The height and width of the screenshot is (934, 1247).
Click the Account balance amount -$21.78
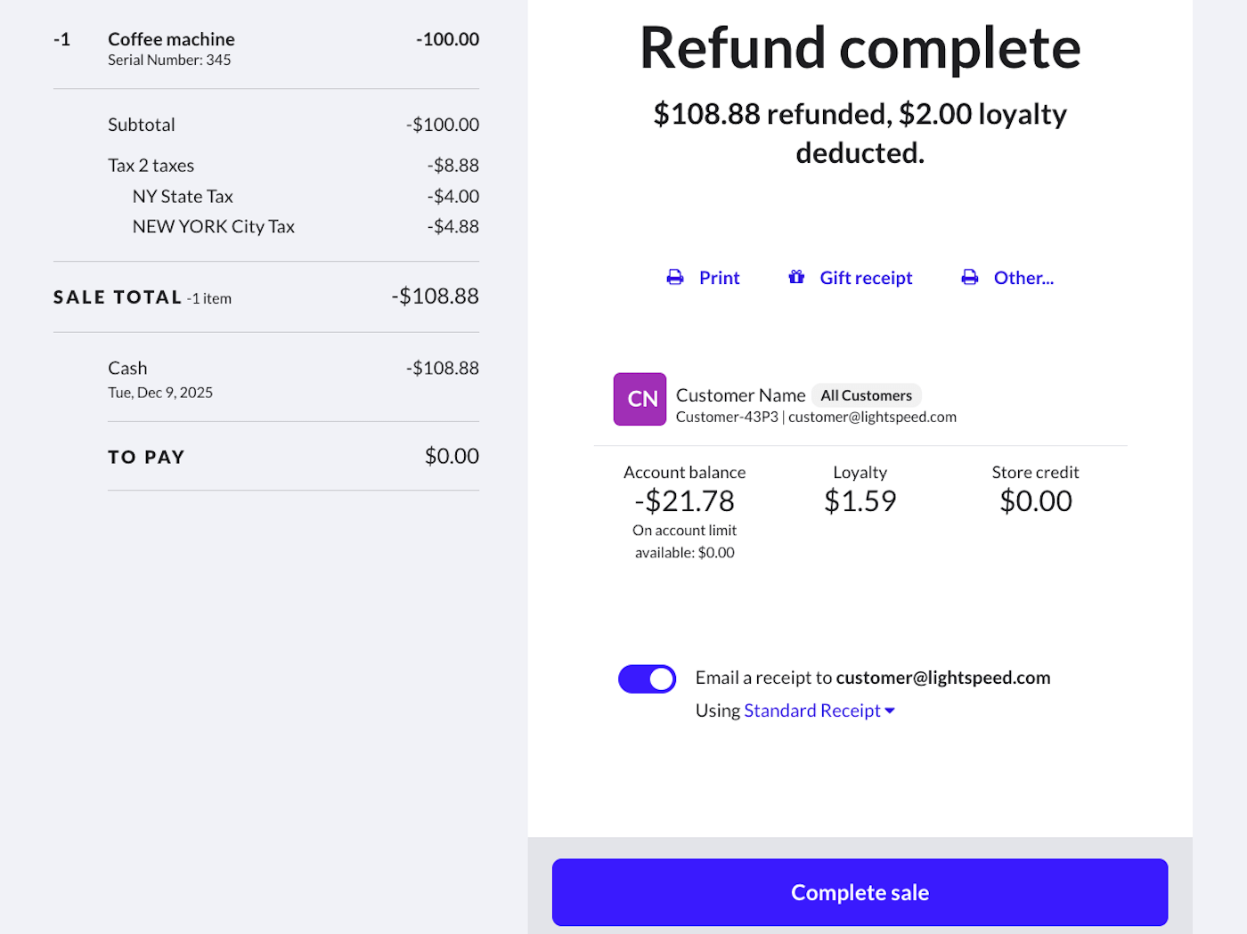684,501
